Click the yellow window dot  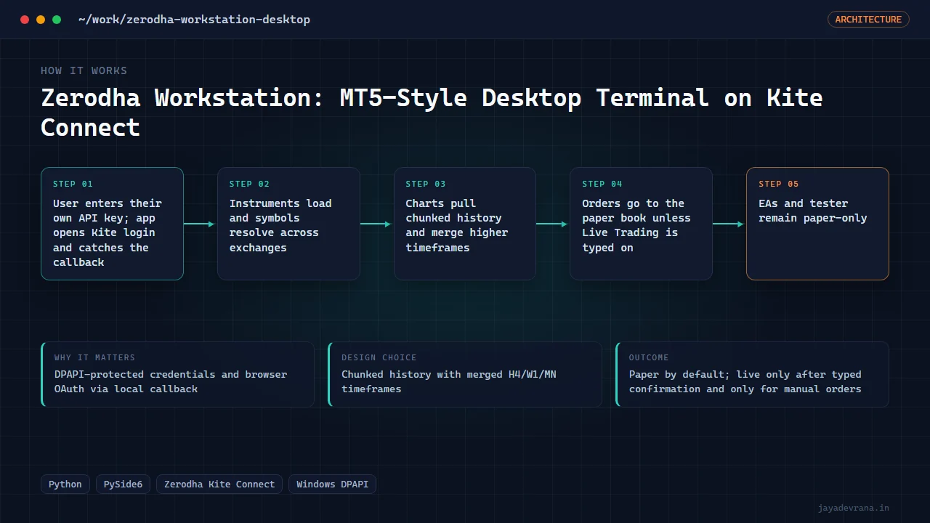41,20
